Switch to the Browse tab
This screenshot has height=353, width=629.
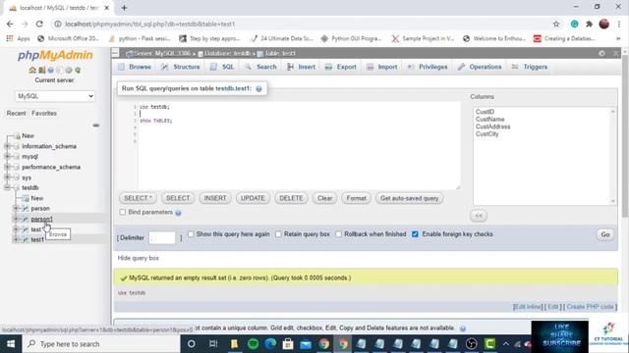click(x=135, y=67)
